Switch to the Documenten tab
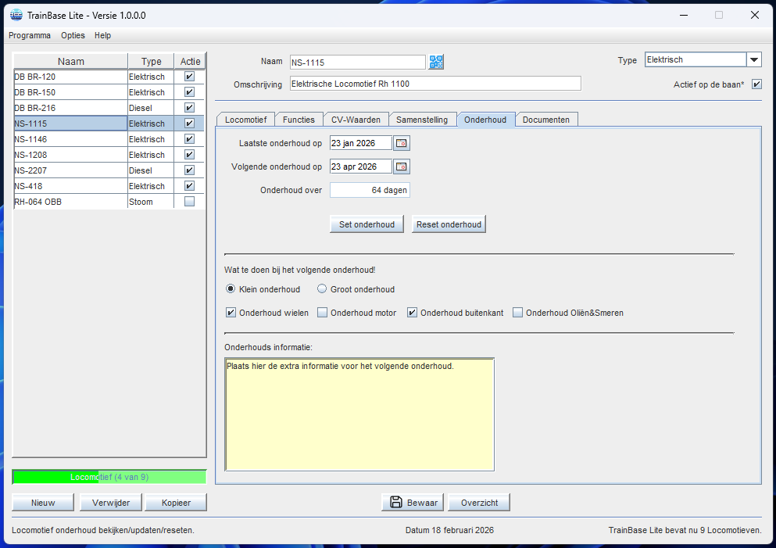The image size is (776, 548). click(x=546, y=120)
